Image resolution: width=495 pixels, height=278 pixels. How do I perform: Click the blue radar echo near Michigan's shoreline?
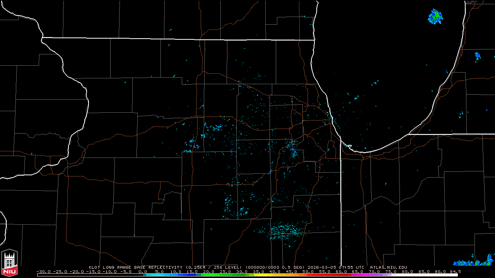click(x=477, y=56)
